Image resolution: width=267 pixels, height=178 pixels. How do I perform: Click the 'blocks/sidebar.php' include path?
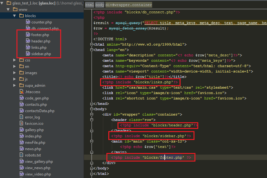(164, 136)
